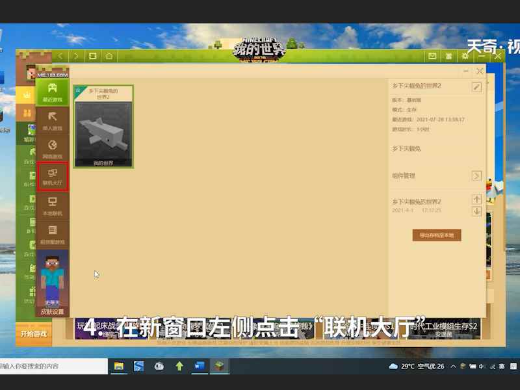Screen dimensions: 520x390
Task: Select the 多下尖貌兔的世界2 world thumbnail
Action: point(103,127)
